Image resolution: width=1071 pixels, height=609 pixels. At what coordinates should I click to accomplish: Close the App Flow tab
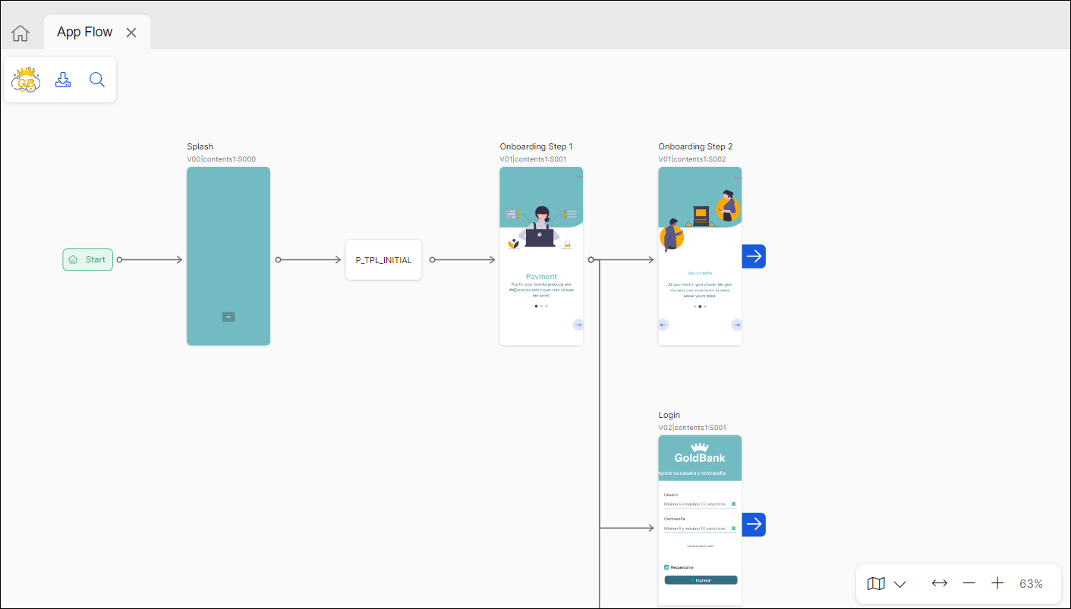pos(131,33)
